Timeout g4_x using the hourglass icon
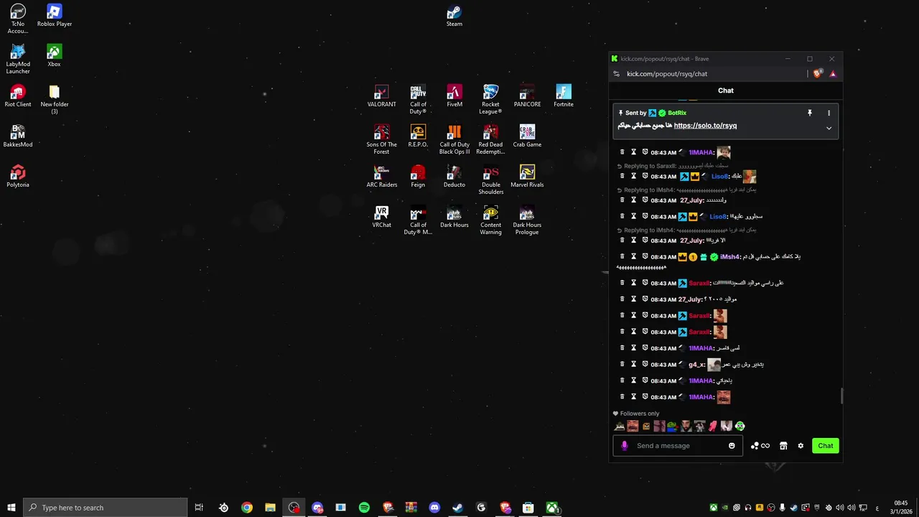 pyautogui.click(x=633, y=364)
